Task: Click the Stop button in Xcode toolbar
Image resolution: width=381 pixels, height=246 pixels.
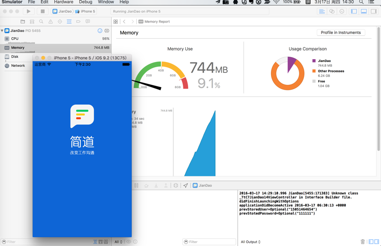Action: click(x=42, y=11)
